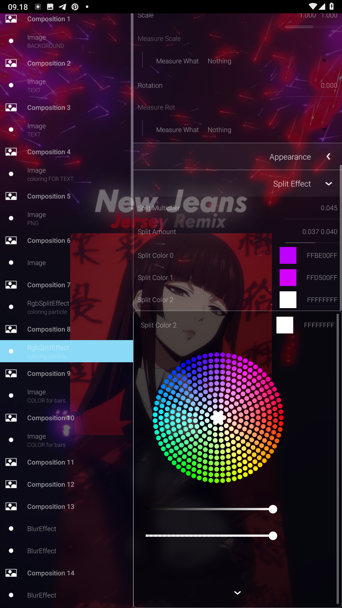342x608 pixels.
Task: Edit color picker hex FFFFFFFF field
Action: coord(319,325)
